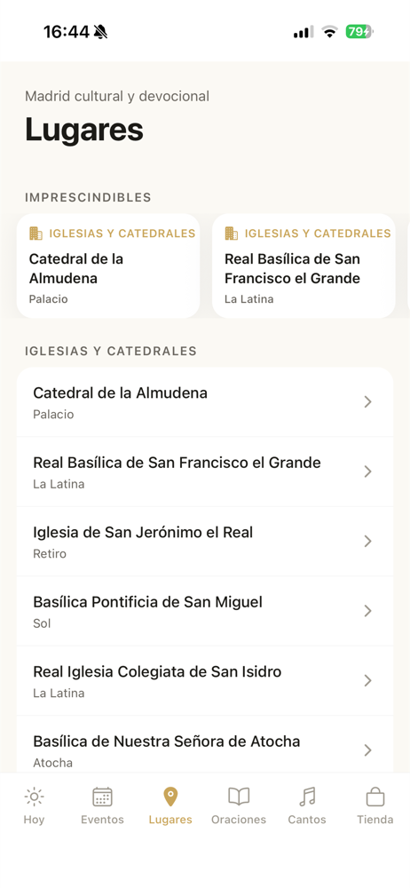Image resolution: width=410 pixels, height=888 pixels.
Task: Tap the Eventos calendar icon
Action: tap(103, 797)
